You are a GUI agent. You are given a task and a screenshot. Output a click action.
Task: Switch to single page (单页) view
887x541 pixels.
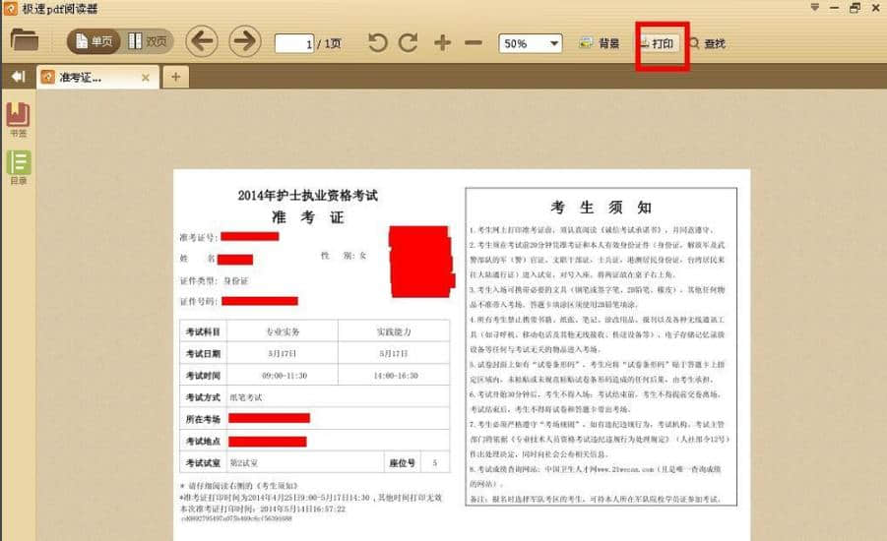point(93,42)
